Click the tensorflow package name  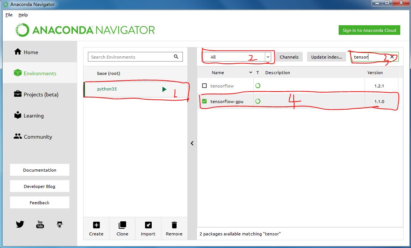pos(222,86)
